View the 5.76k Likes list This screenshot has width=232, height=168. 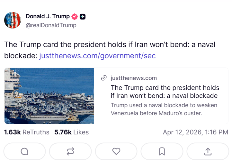pyautogui.click(x=71, y=132)
